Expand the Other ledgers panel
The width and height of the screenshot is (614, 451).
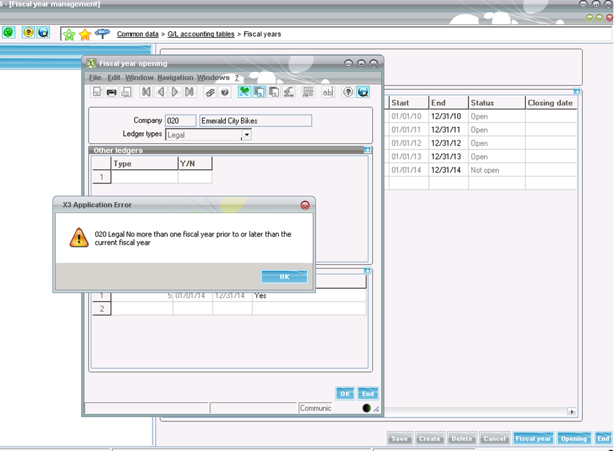click(367, 150)
